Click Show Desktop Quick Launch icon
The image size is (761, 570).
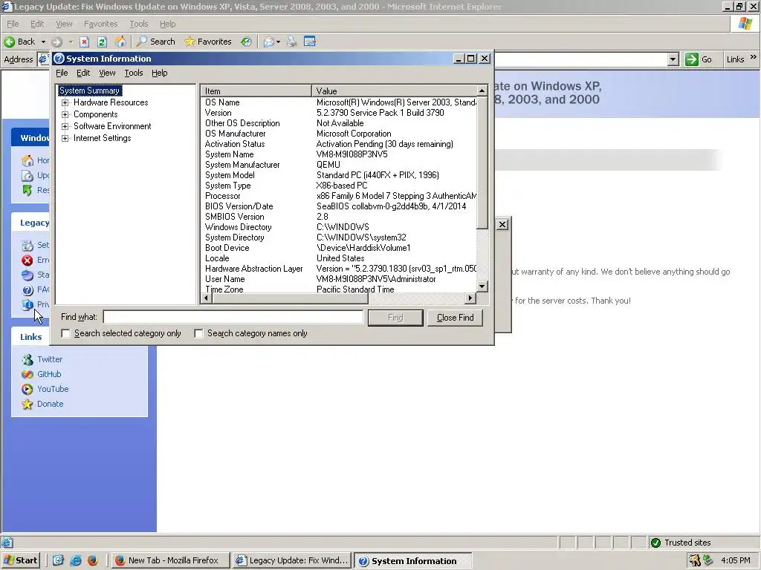pos(58,561)
